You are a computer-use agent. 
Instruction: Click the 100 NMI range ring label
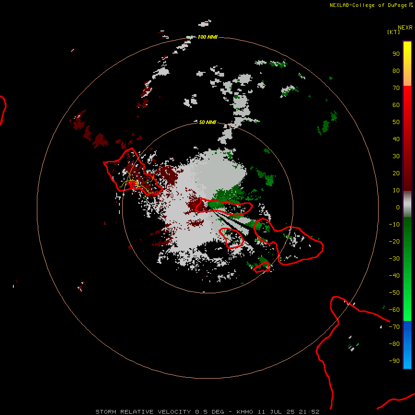coord(207,37)
